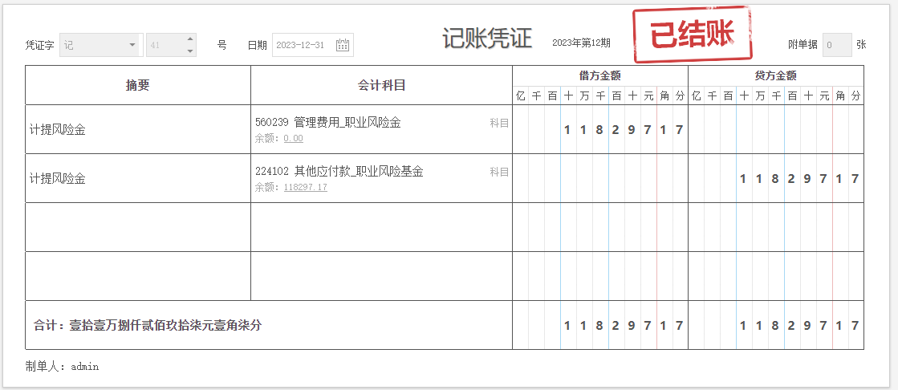Image resolution: width=898 pixels, height=390 pixels.
Task: Open the 0.00 balance link under account 560239
Action: point(293,139)
